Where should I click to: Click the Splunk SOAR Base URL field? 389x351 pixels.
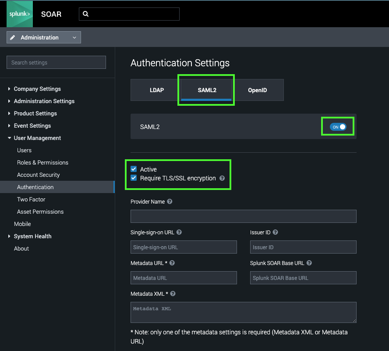[x=303, y=278]
